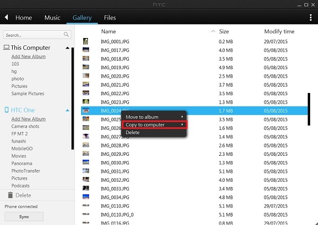Click the HTC One phone icon
Viewport: 318px width, 225px height.
tap(6, 110)
